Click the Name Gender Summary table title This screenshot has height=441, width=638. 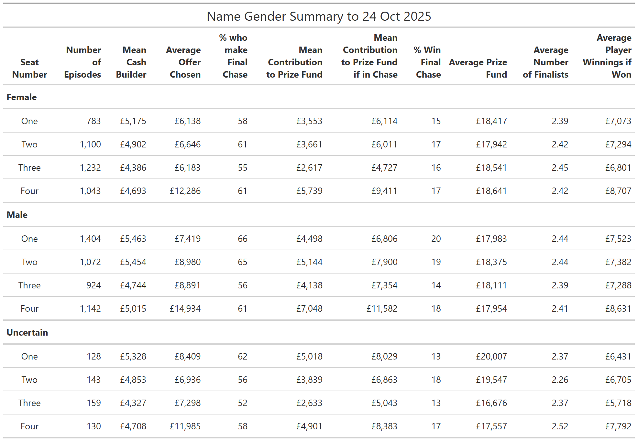319,16
